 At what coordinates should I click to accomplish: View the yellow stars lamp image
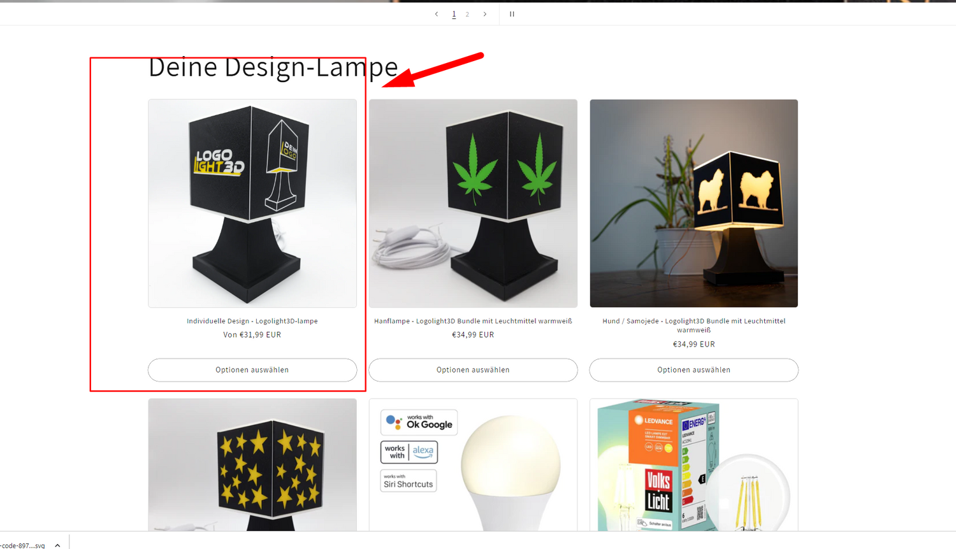(252, 465)
